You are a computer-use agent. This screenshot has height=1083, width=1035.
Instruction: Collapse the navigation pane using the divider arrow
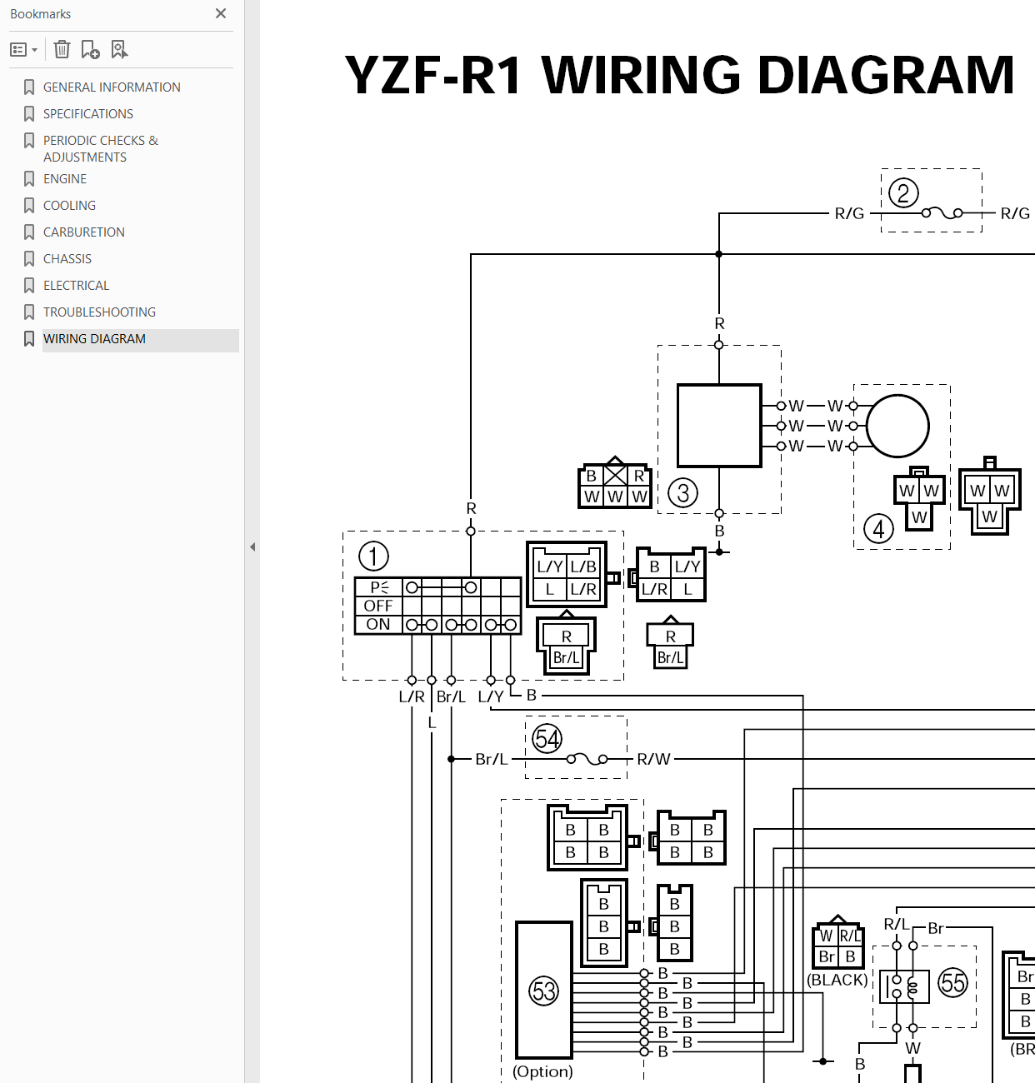click(x=252, y=547)
